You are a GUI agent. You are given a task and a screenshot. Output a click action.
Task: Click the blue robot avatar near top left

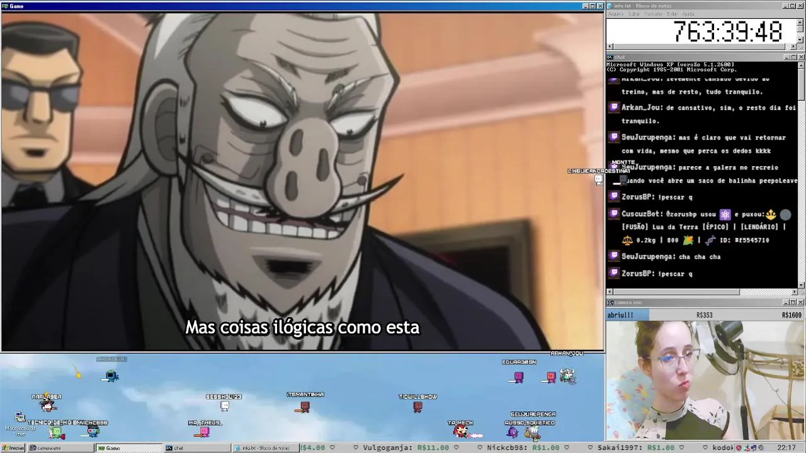click(x=111, y=376)
